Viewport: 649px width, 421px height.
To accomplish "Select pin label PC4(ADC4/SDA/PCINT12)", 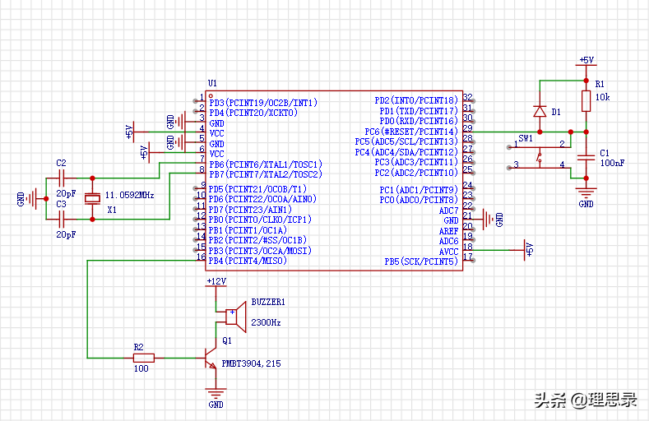I will 406,152.
